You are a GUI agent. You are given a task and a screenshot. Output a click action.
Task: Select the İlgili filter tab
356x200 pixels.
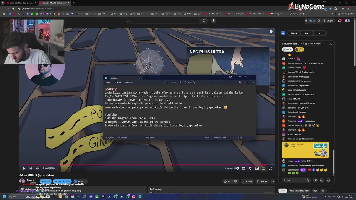coord(315,191)
